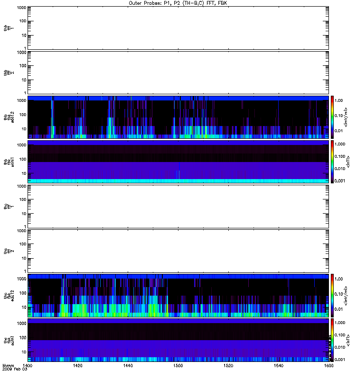This screenshot has width=356, height=379.
Task: Click the plot title 'Outer Probes: P1, P2 (TH-B,C) FFT, FBK'
Action: (178, 3)
